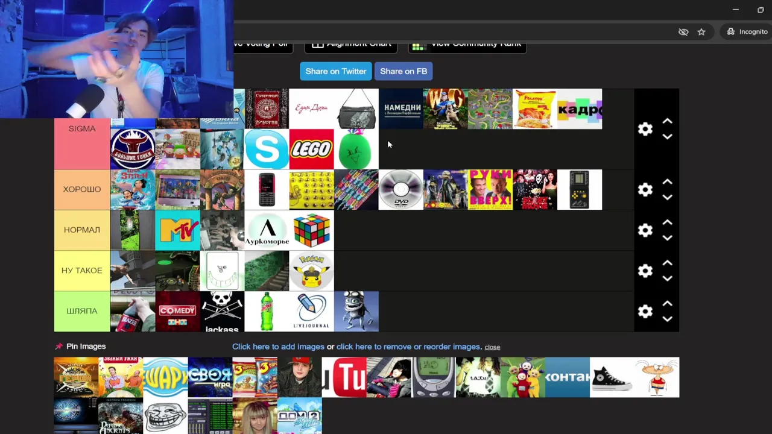Select the НОРМАЛ tier label
This screenshot has height=434, width=772.
click(x=82, y=230)
